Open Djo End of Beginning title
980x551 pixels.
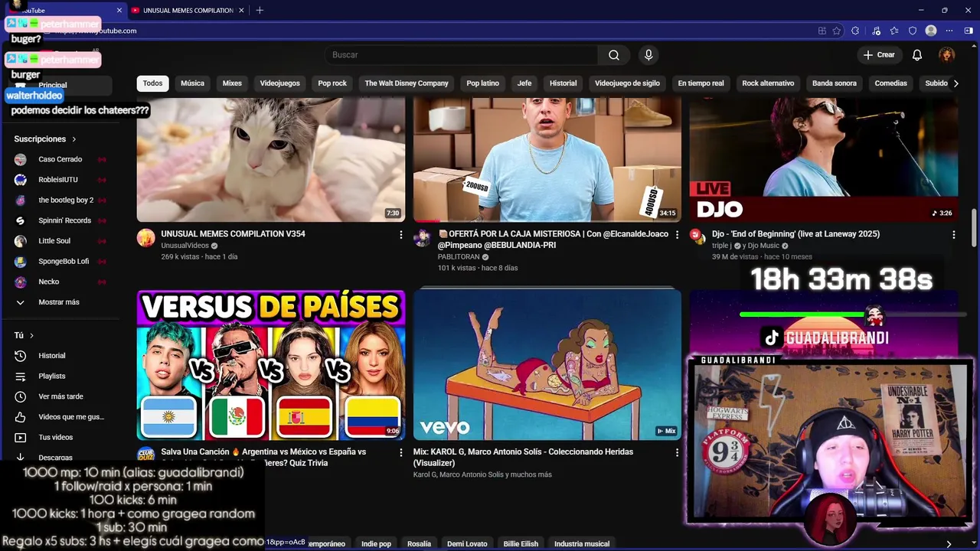coord(795,234)
